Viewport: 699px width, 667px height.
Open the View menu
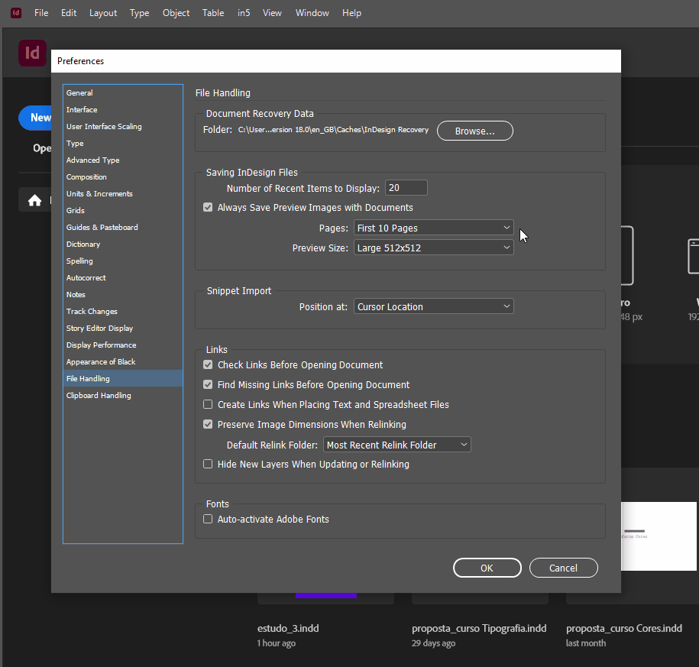272,13
